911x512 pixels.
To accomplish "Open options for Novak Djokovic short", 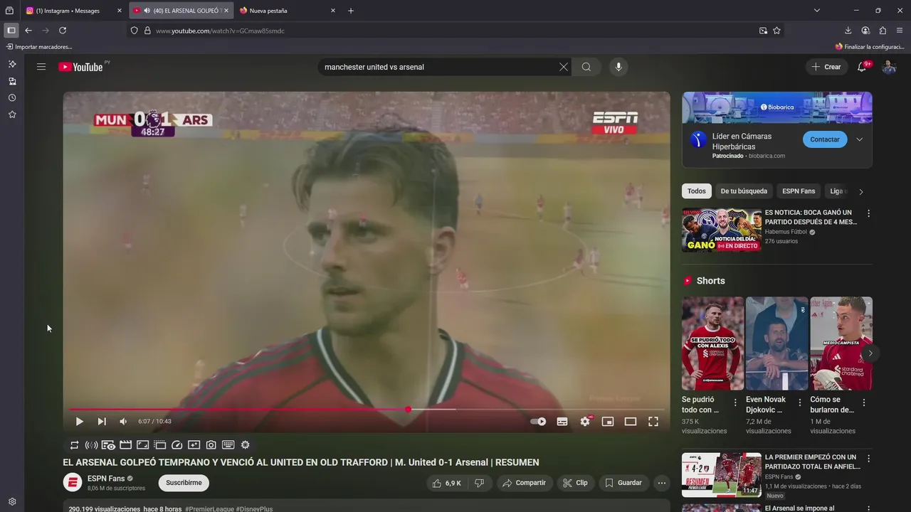I will point(799,402).
